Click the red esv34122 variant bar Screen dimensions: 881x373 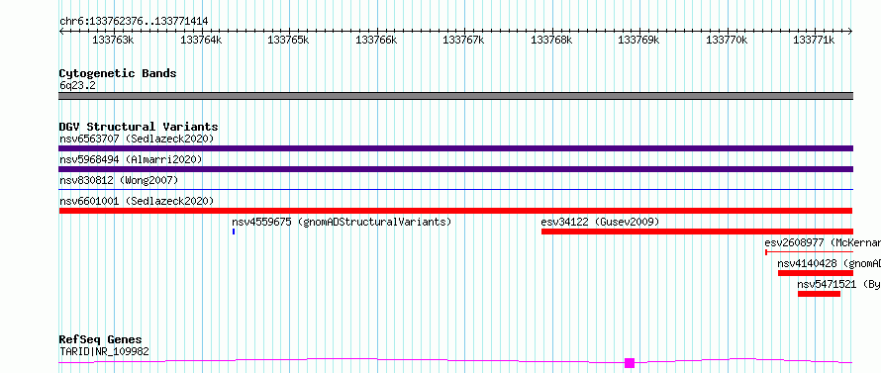pyautogui.click(x=697, y=232)
